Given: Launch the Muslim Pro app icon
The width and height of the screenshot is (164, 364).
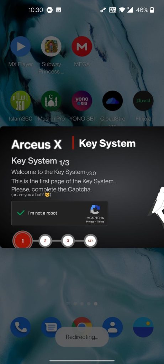Looking at the screenshot, I should (51, 101).
